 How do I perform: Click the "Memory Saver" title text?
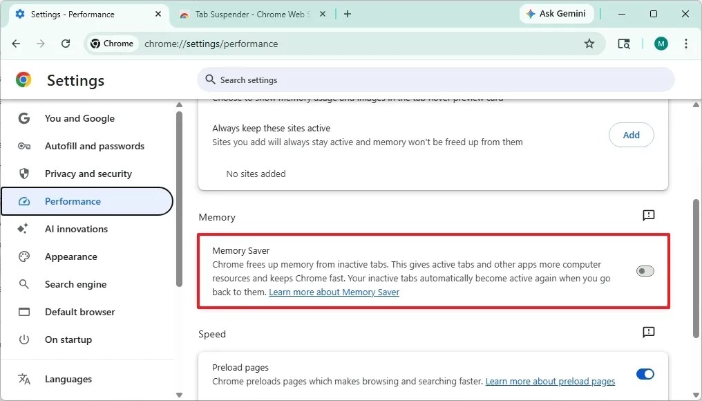pyautogui.click(x=241, y=250)
